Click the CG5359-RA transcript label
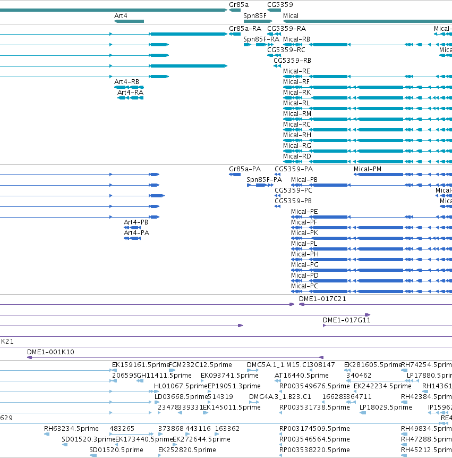Image resolution: width=452 pixels, height=458 pixels. click(x=286, y=29)
